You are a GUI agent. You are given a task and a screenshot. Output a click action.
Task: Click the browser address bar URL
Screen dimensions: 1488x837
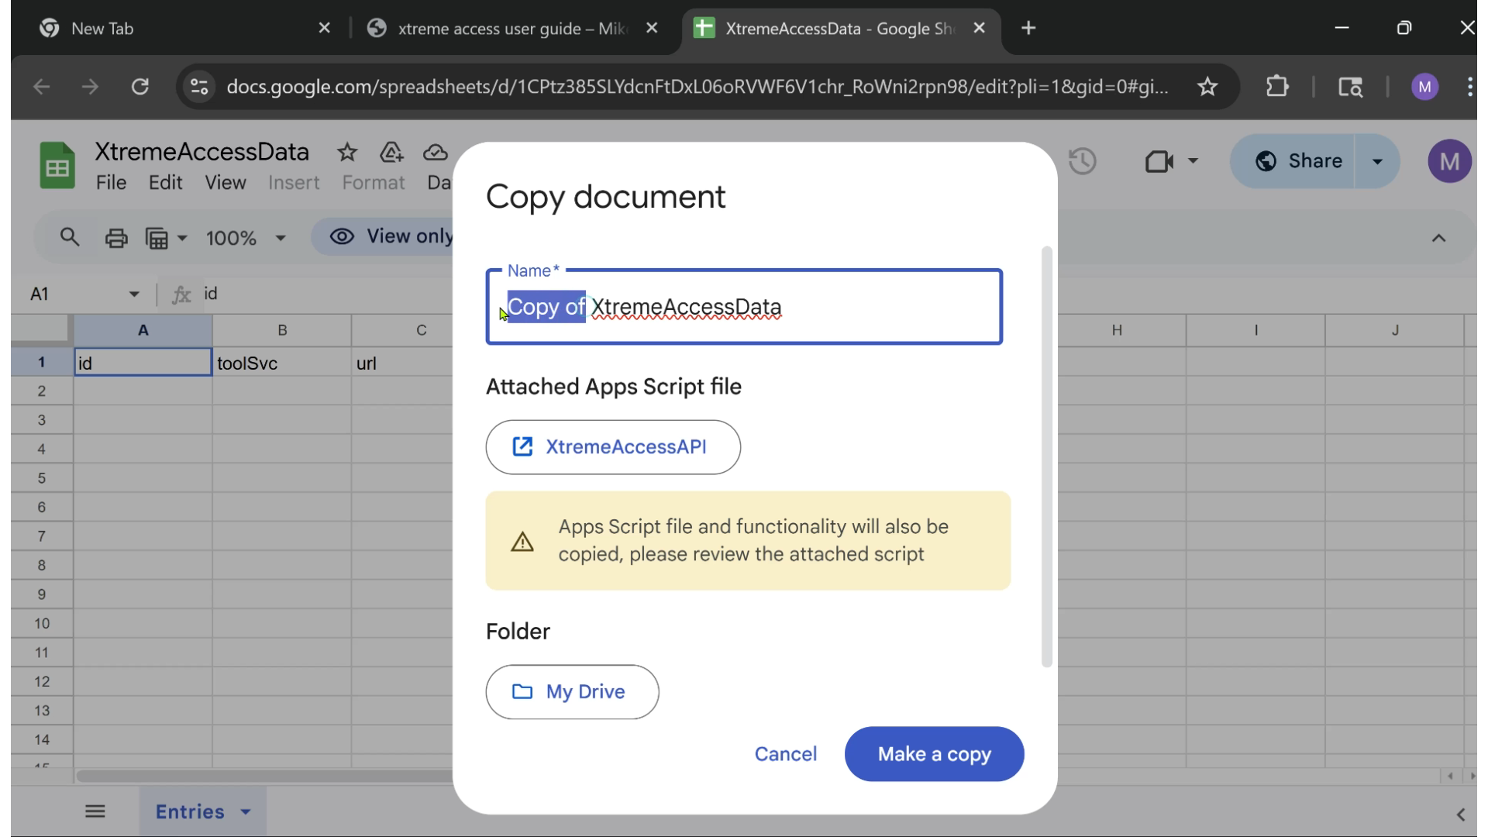[697, 87]
